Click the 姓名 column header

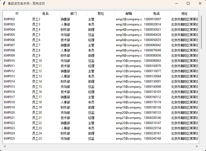[x=46, y=13]
